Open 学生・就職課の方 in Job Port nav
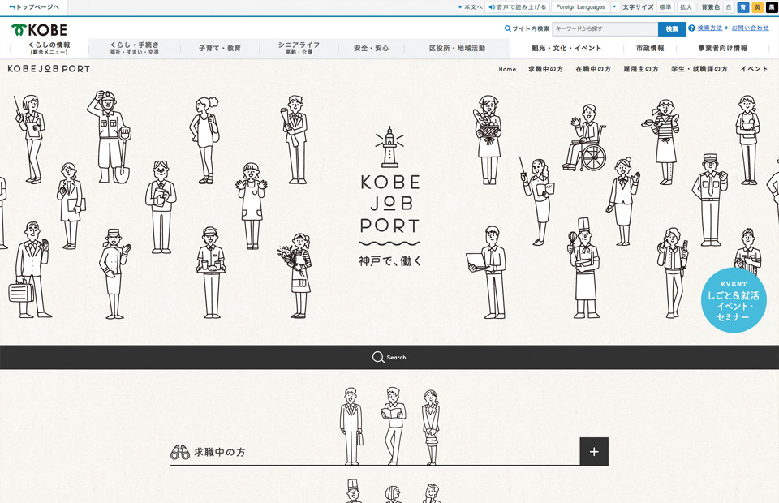Image resolution: width=779 pixels, height=503 pixels. [699, 69]
